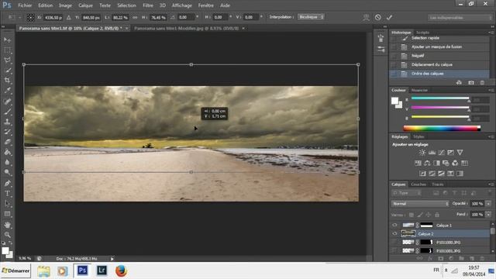
Task: Toggle maintain aspect ratio link
Action: pos(135,17)
